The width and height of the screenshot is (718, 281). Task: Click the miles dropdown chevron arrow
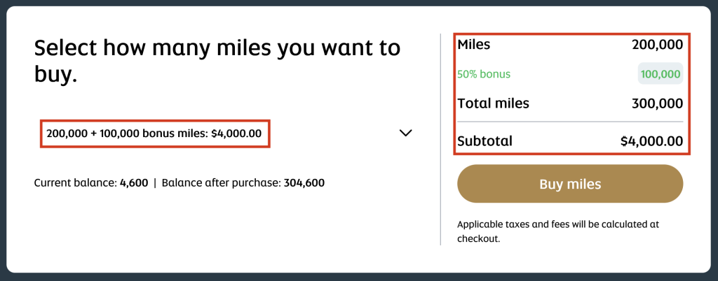pos(405,133)
